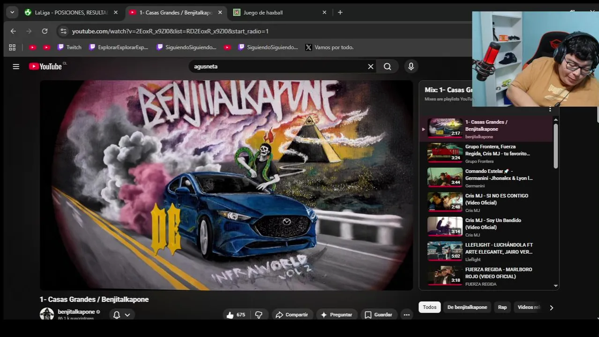Image resolution: width=599 pixels, height=337 pixels.
Task: Play Cris MJ SI NO ES CONTIGO
Action: click(x=487, y=202)
